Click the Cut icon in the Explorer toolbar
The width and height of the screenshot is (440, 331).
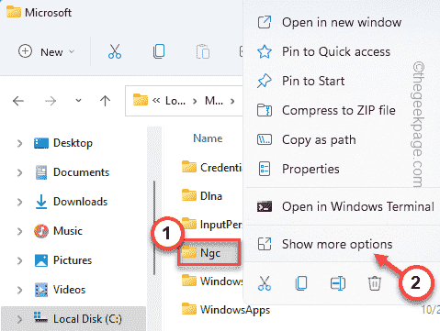coord(115,51)
